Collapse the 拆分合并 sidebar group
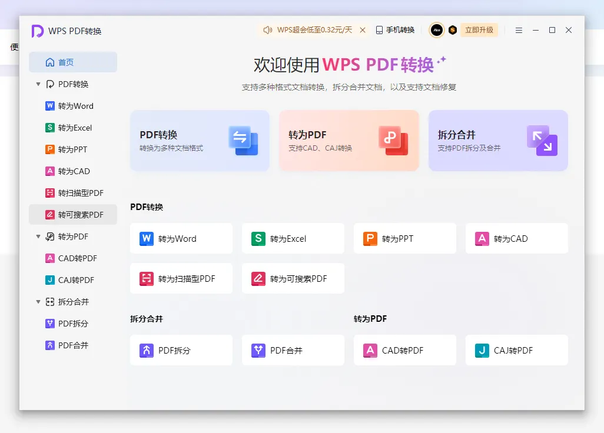The image size is (604, 433). coord(38,302)
